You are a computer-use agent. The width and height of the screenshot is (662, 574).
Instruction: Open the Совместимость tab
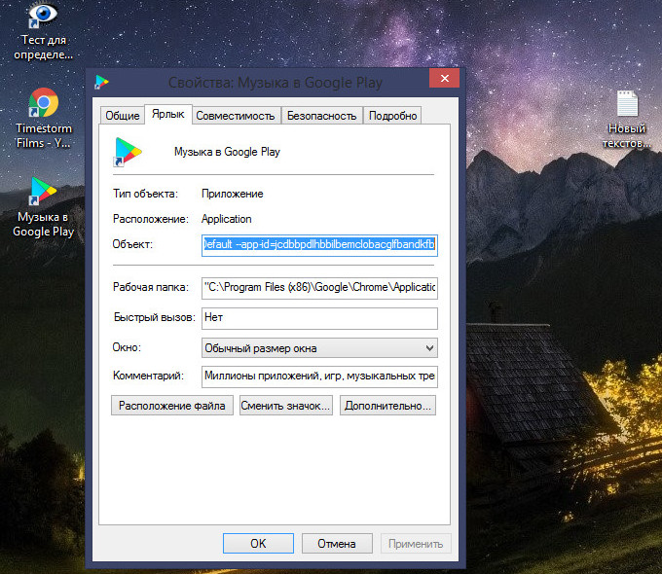tap(236, 115)
